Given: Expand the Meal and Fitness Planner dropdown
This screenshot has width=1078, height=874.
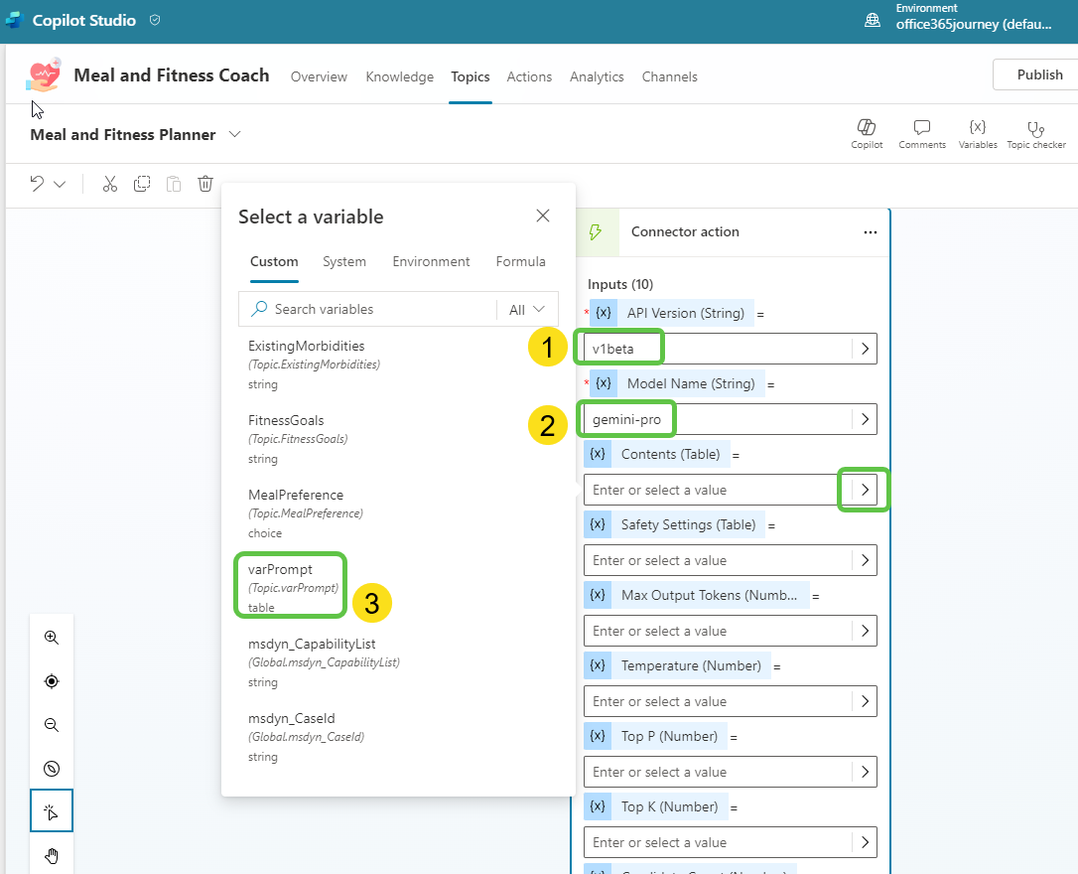Looking at the screenshot, I should tap(234, 134).
